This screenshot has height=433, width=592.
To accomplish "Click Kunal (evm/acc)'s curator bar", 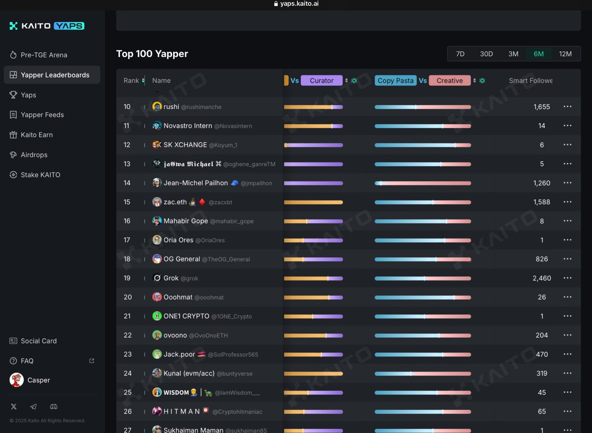I will tap(313, 373).
